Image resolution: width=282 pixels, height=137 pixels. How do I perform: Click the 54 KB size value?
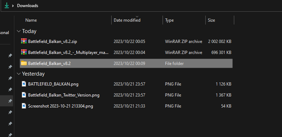point(226,106)
